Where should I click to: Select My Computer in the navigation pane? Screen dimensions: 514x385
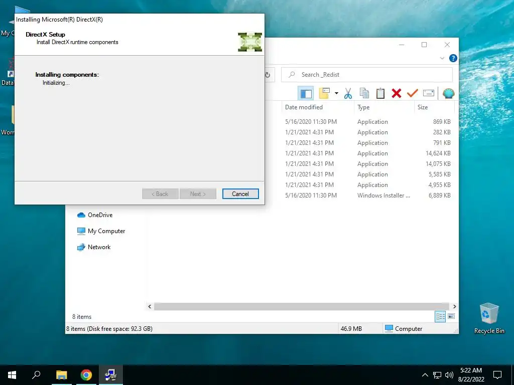[101, 231]
